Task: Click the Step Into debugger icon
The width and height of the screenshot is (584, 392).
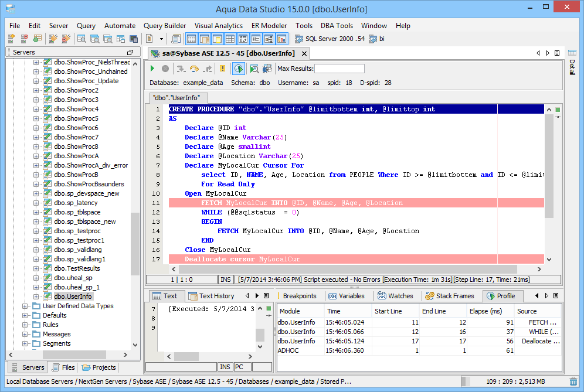Action: pyautogui.click(x=181, y=69)
